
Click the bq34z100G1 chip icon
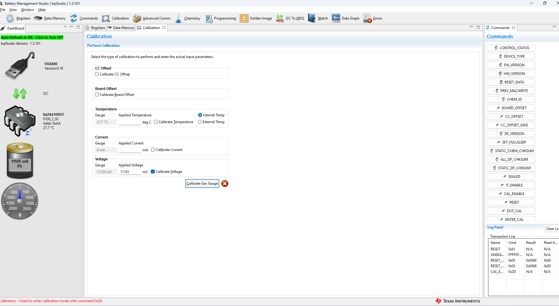coord(20,121)
